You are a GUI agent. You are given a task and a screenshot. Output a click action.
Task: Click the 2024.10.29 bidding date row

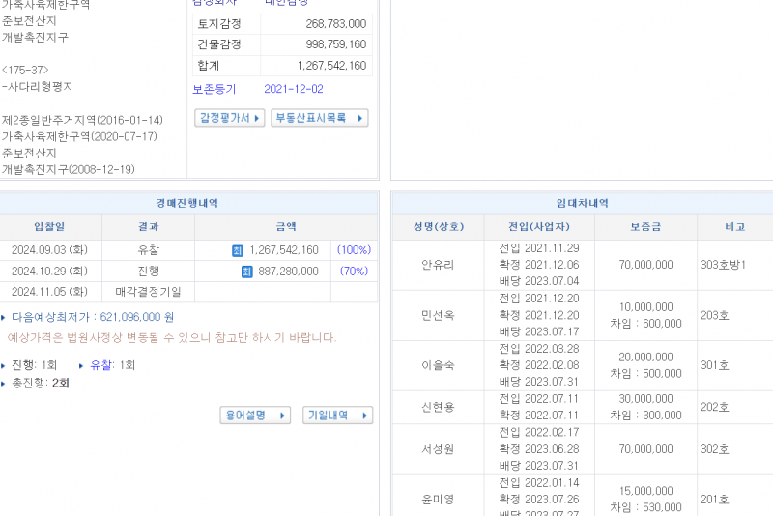[x=49, y=272]
